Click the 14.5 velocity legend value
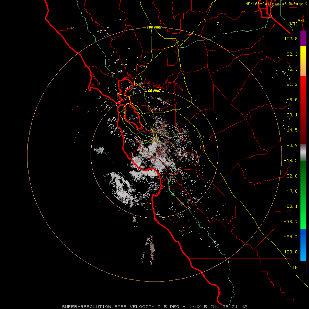This screenshot has width=309, height=309. [x=292, y=130]
